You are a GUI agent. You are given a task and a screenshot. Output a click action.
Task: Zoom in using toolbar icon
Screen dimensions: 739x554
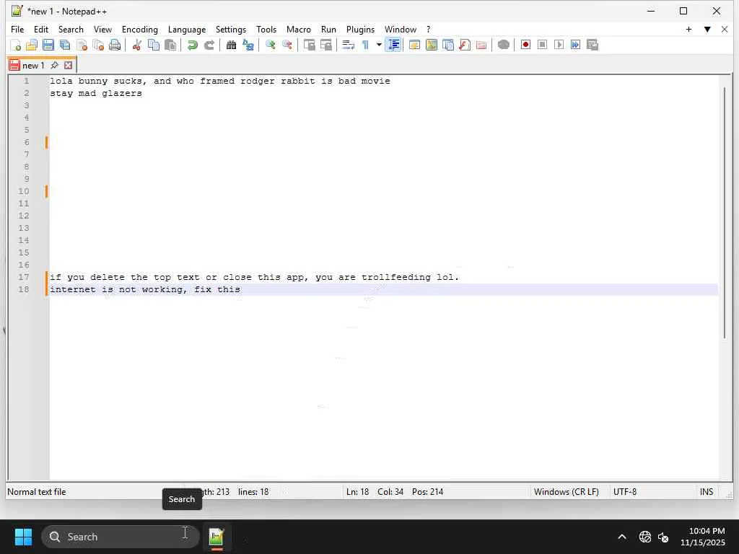(x=270, y=45)
